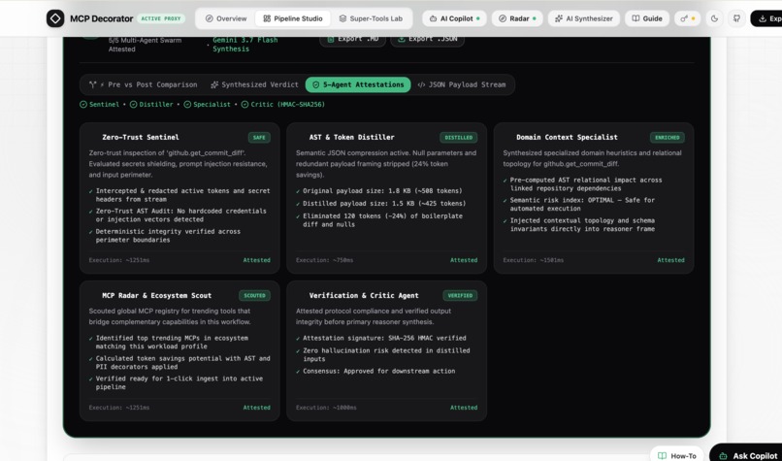Click the key icon button with yellow dot

click(x=687, y=18)
